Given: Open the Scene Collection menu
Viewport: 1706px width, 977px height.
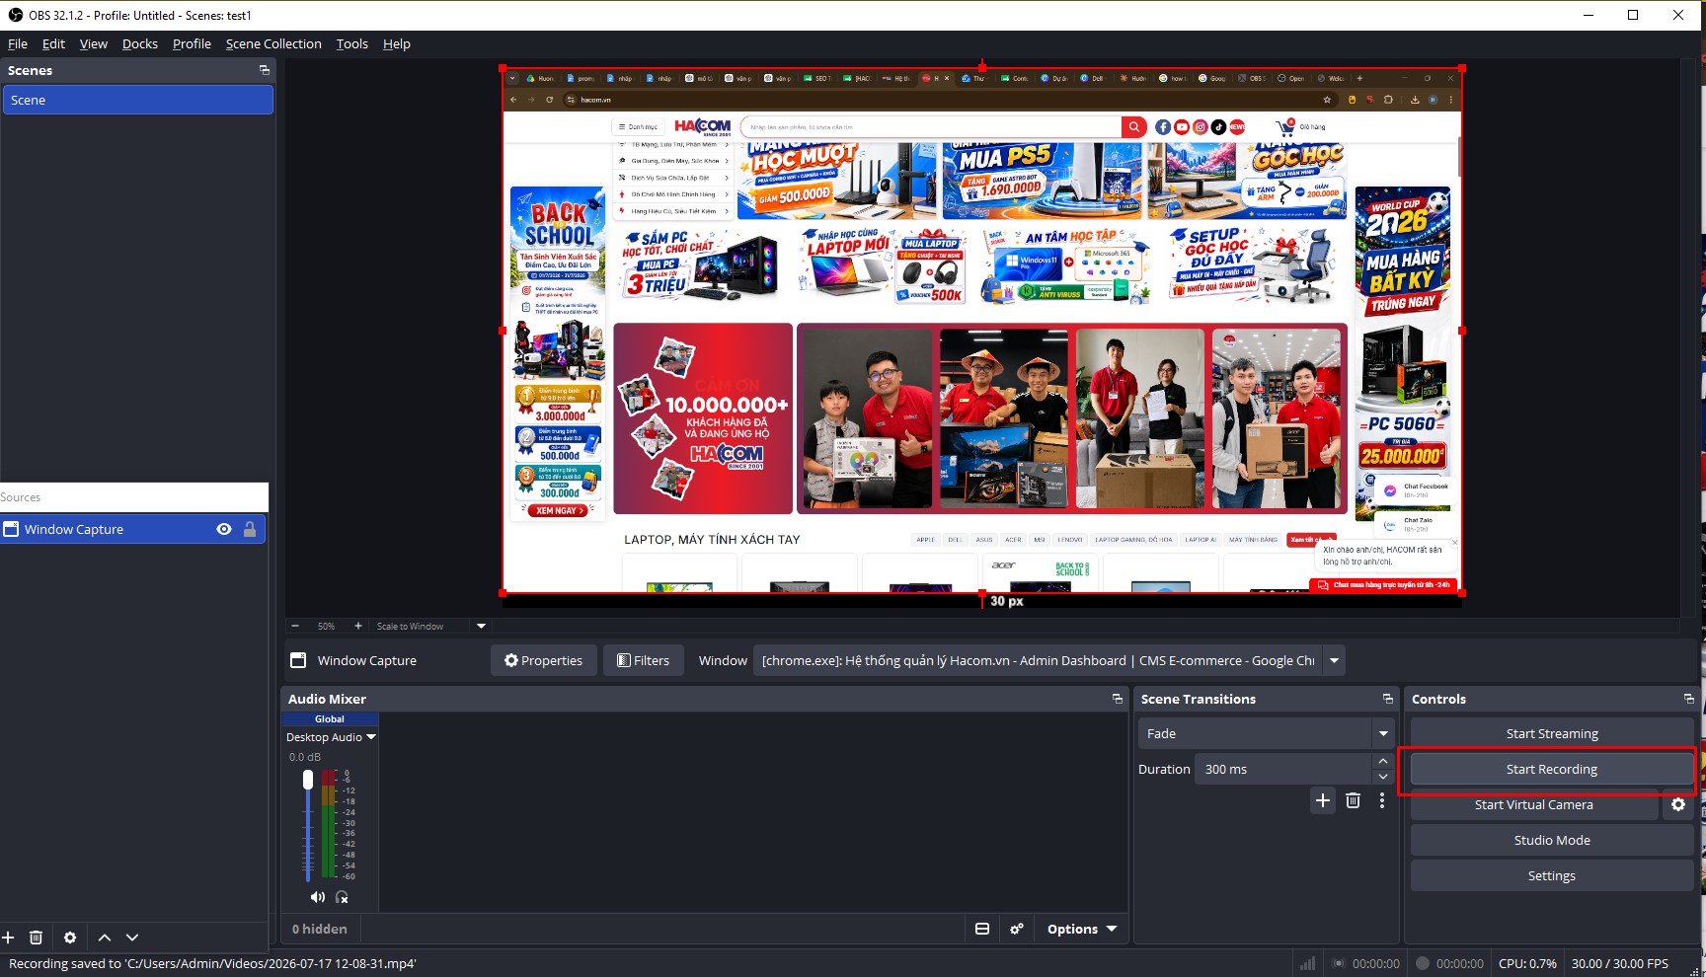Looking at the screenshot, I should pyautogui.click(x=273, y=43).
